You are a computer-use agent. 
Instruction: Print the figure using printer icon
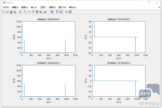click(x=15, y=12)
